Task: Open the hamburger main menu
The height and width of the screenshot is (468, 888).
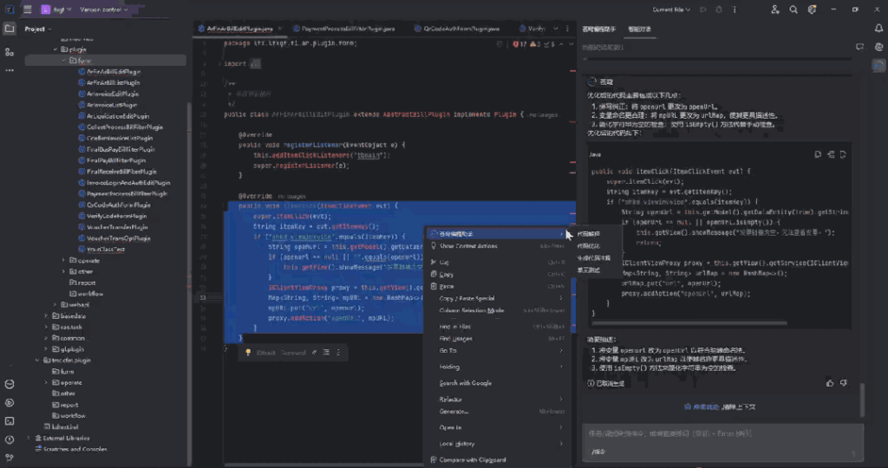Action: 28,10
